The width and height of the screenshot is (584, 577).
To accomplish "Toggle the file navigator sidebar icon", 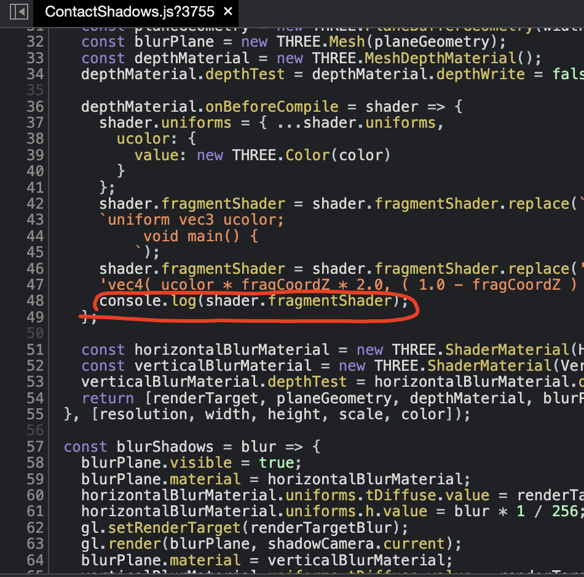I will [18, 12].
